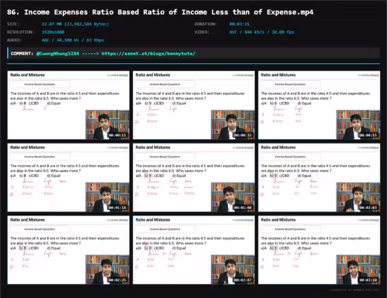Click the AVC video codec info
The image size is (387, 298).
(x=262, y=32)
